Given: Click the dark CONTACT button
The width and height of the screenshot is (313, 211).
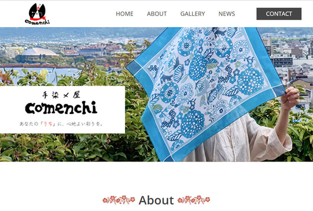Looking at the screenshot, I should [x=279, y=14].
